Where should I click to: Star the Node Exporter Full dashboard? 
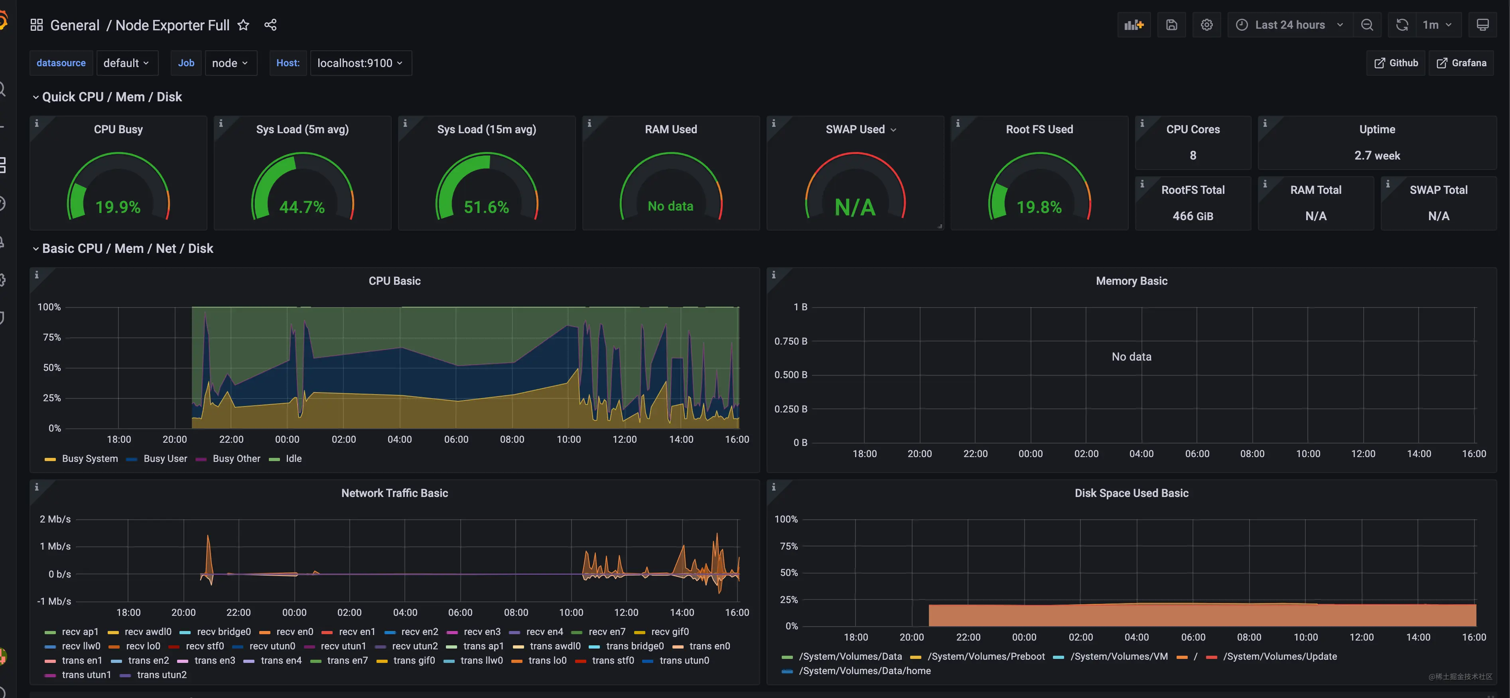[243, 25]
